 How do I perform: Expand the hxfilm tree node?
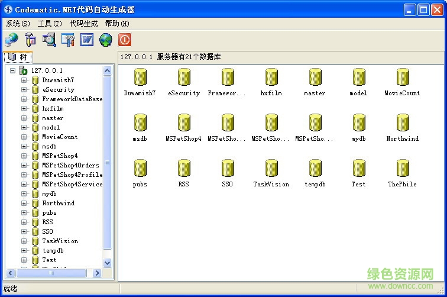[24, 108]
